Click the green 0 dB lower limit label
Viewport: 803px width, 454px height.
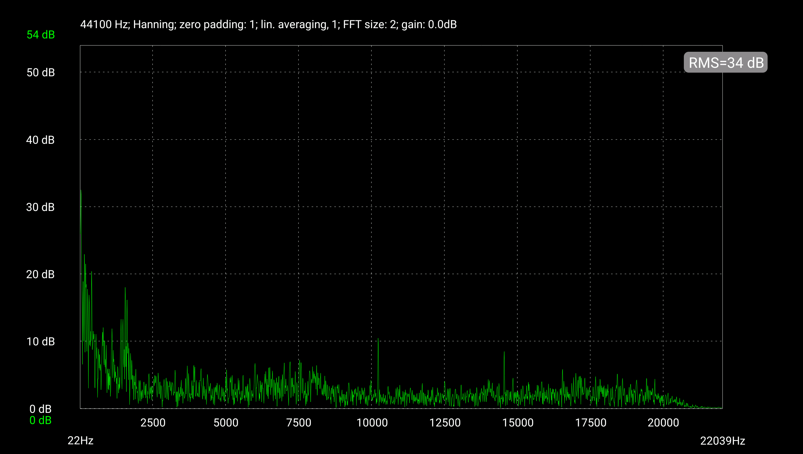[x=40, y=420]
